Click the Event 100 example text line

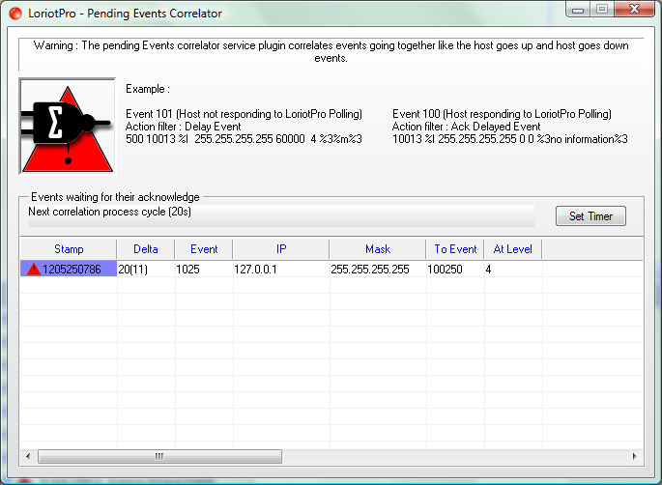tap(502, 114)
